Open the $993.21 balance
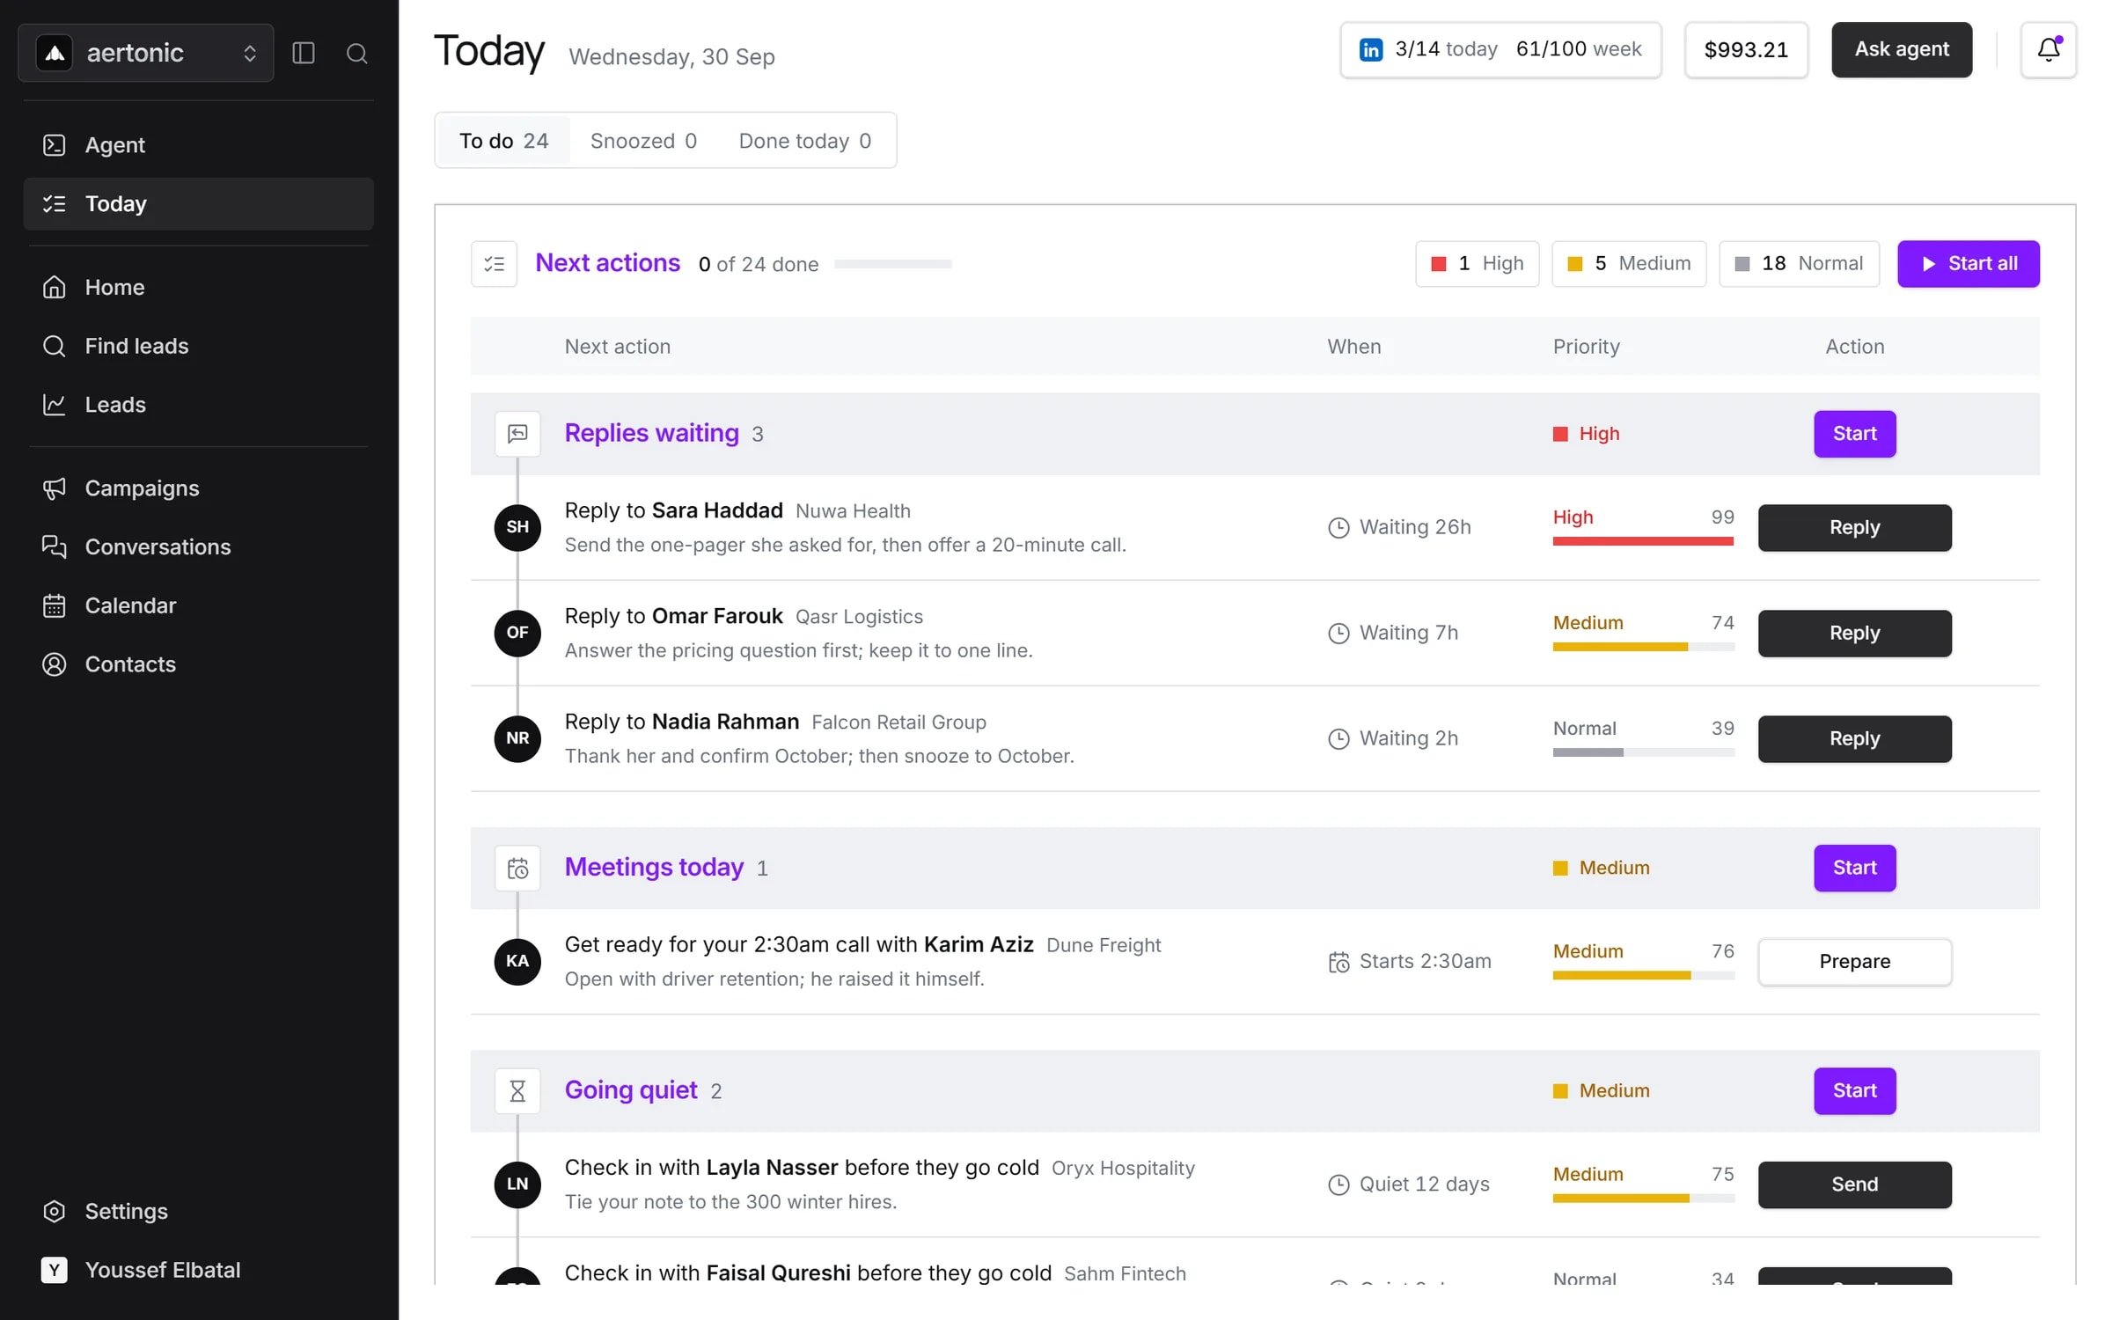Screen dimensions: 2112x1320 (1746, 49)
